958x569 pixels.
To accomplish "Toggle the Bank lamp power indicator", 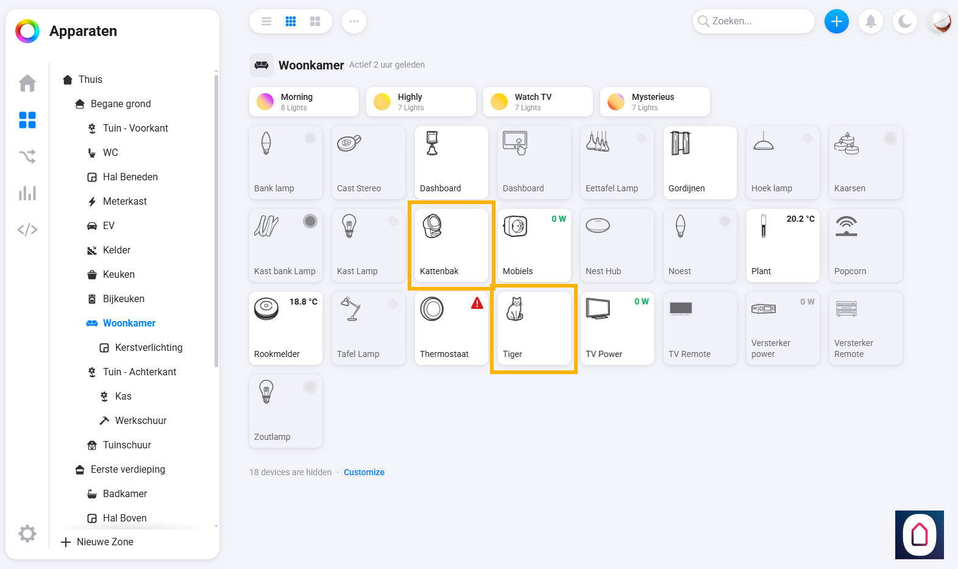I will [x=310, y=138].
